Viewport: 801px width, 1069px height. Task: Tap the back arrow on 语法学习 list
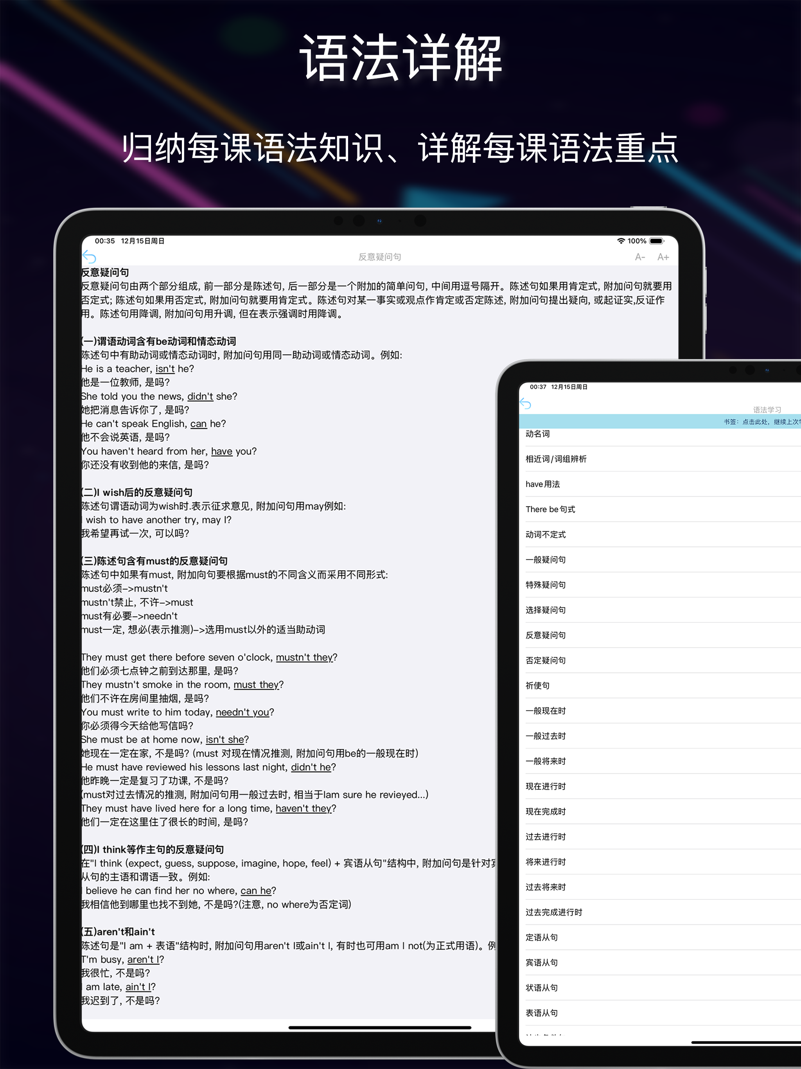click(x=526, y=403)
